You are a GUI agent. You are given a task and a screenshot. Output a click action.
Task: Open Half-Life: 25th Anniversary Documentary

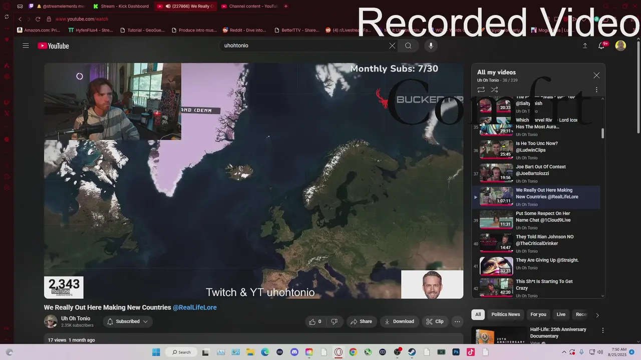tap(558, 333)
